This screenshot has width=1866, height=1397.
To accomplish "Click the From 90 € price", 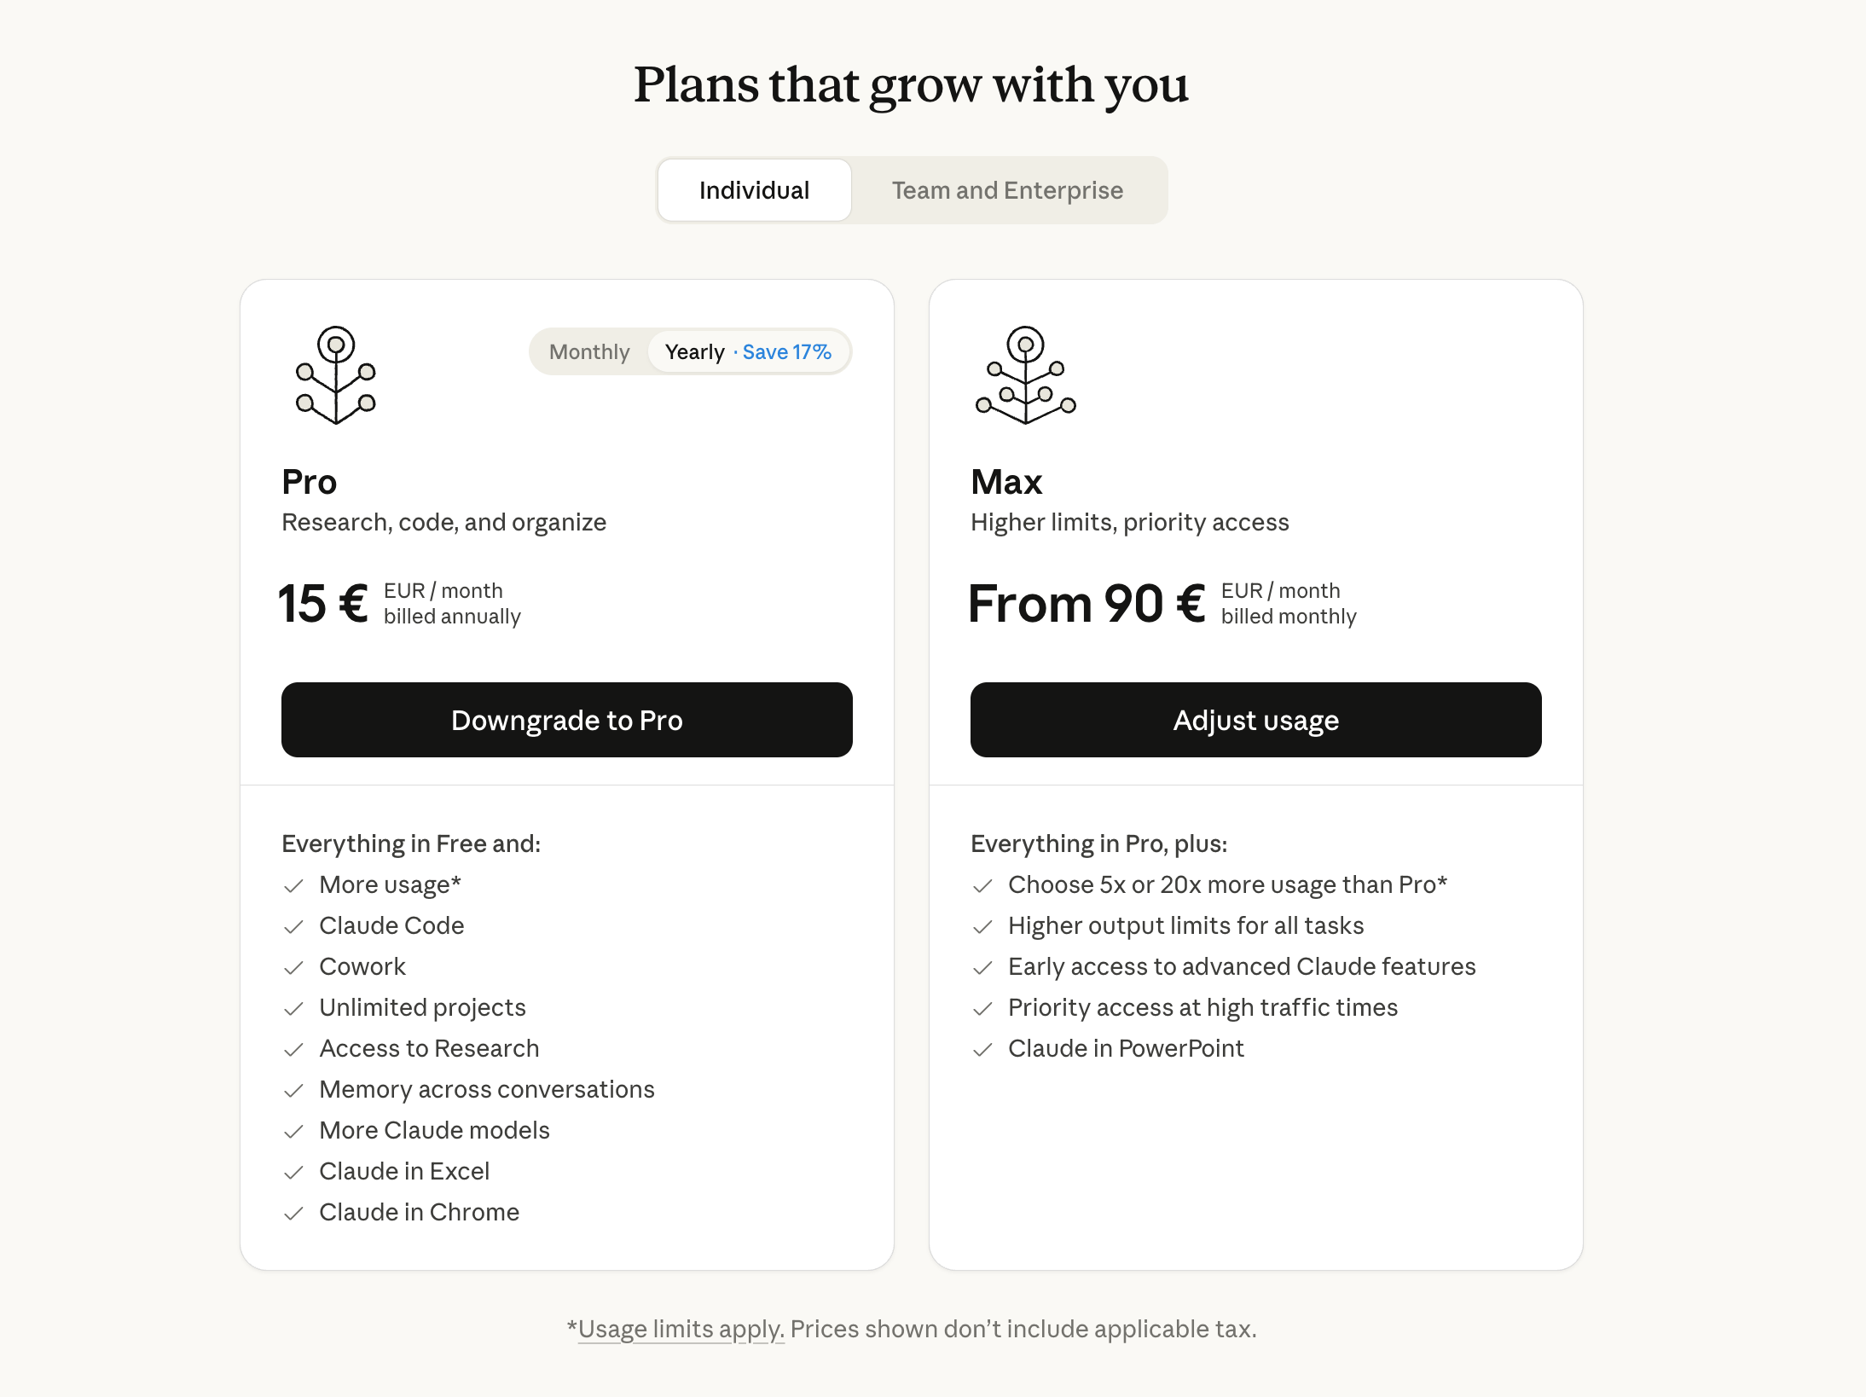I will point(1087,604).
